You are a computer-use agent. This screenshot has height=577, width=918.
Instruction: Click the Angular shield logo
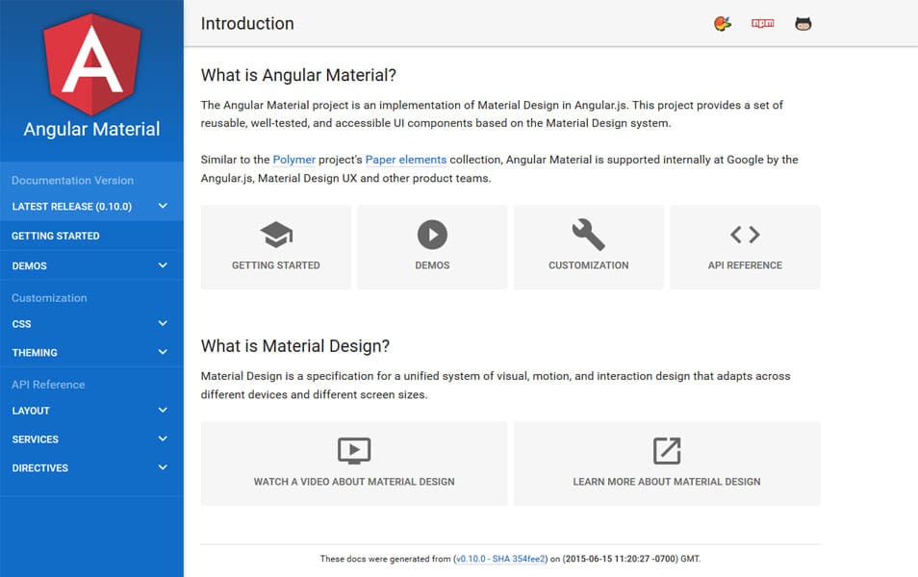(92, 63)
